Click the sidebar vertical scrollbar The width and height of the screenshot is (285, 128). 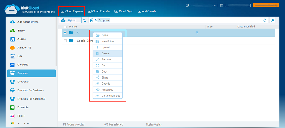[x=56, y=42]
